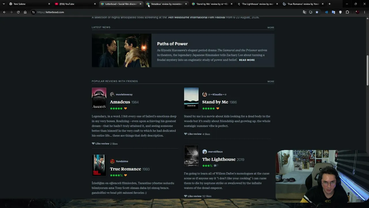
Task: Open the Google Translate extension icon
Action: point(333,12)
